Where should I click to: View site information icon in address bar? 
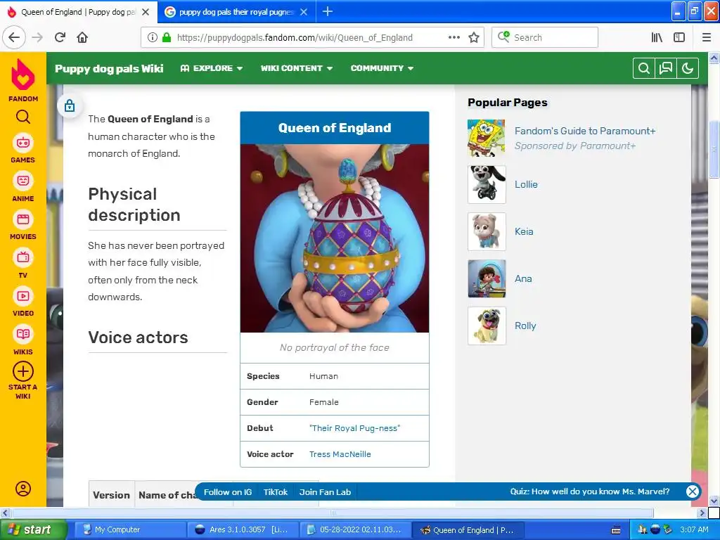coord(153,38)
